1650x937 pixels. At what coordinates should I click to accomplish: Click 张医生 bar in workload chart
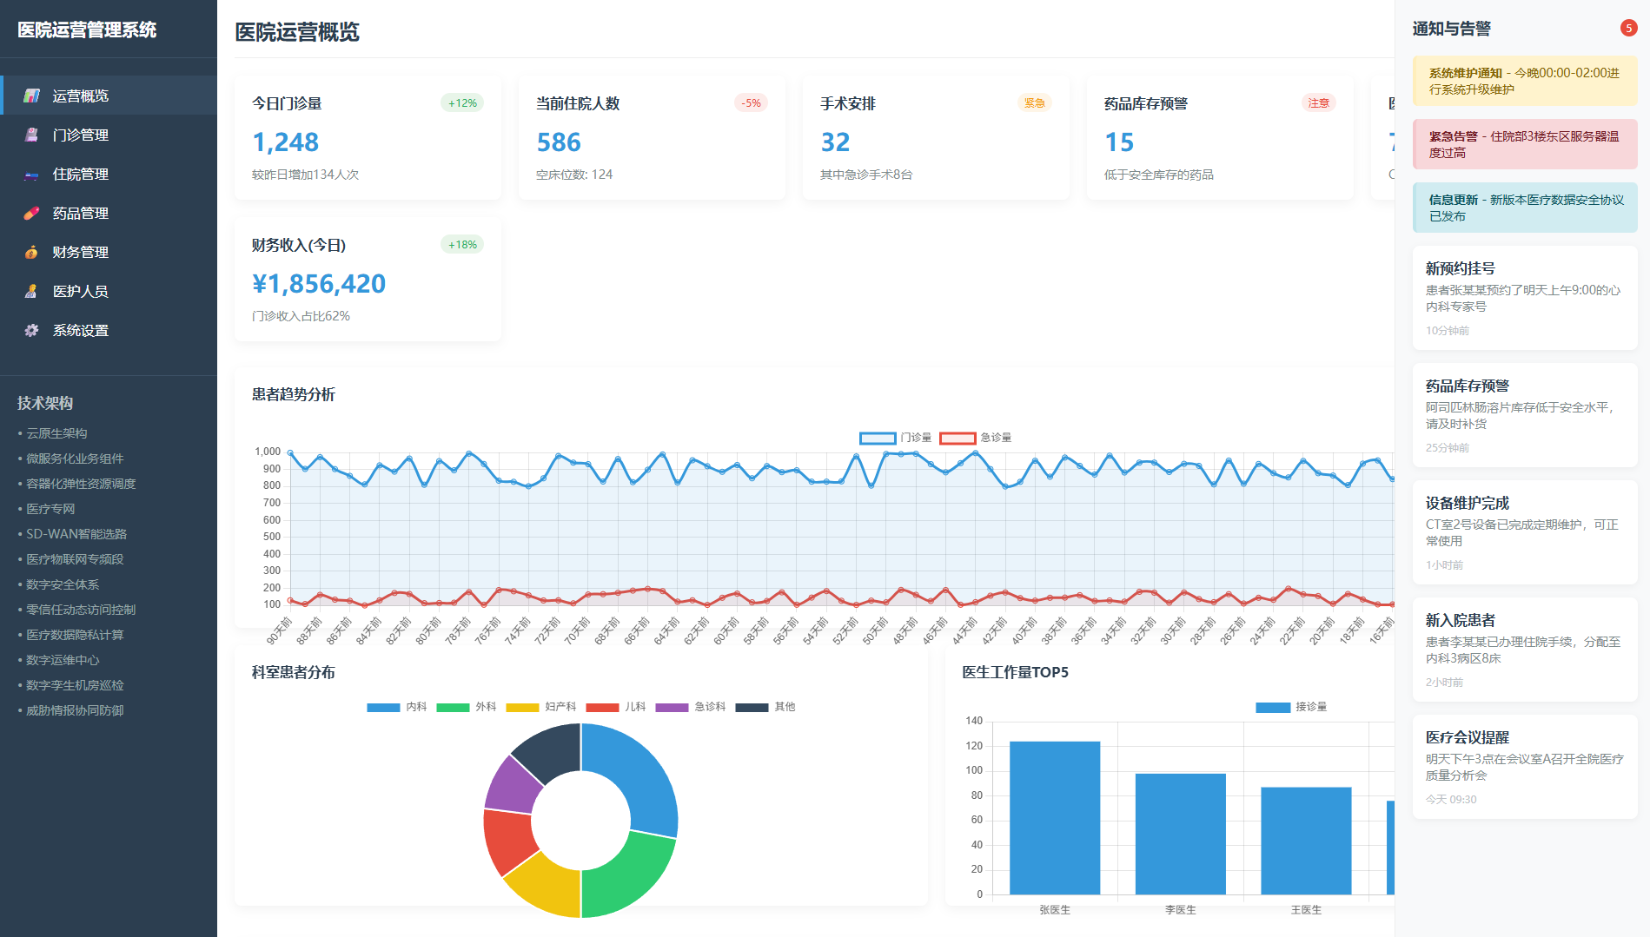tap(1054, 817)
